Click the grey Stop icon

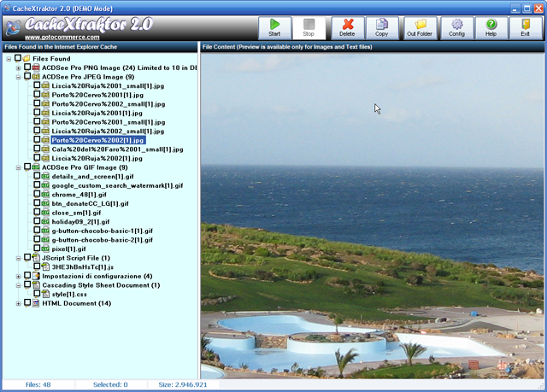pyautogui.click(x=309, y=24)
